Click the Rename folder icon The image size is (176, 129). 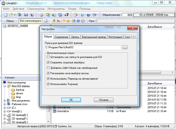click(67, 21)
